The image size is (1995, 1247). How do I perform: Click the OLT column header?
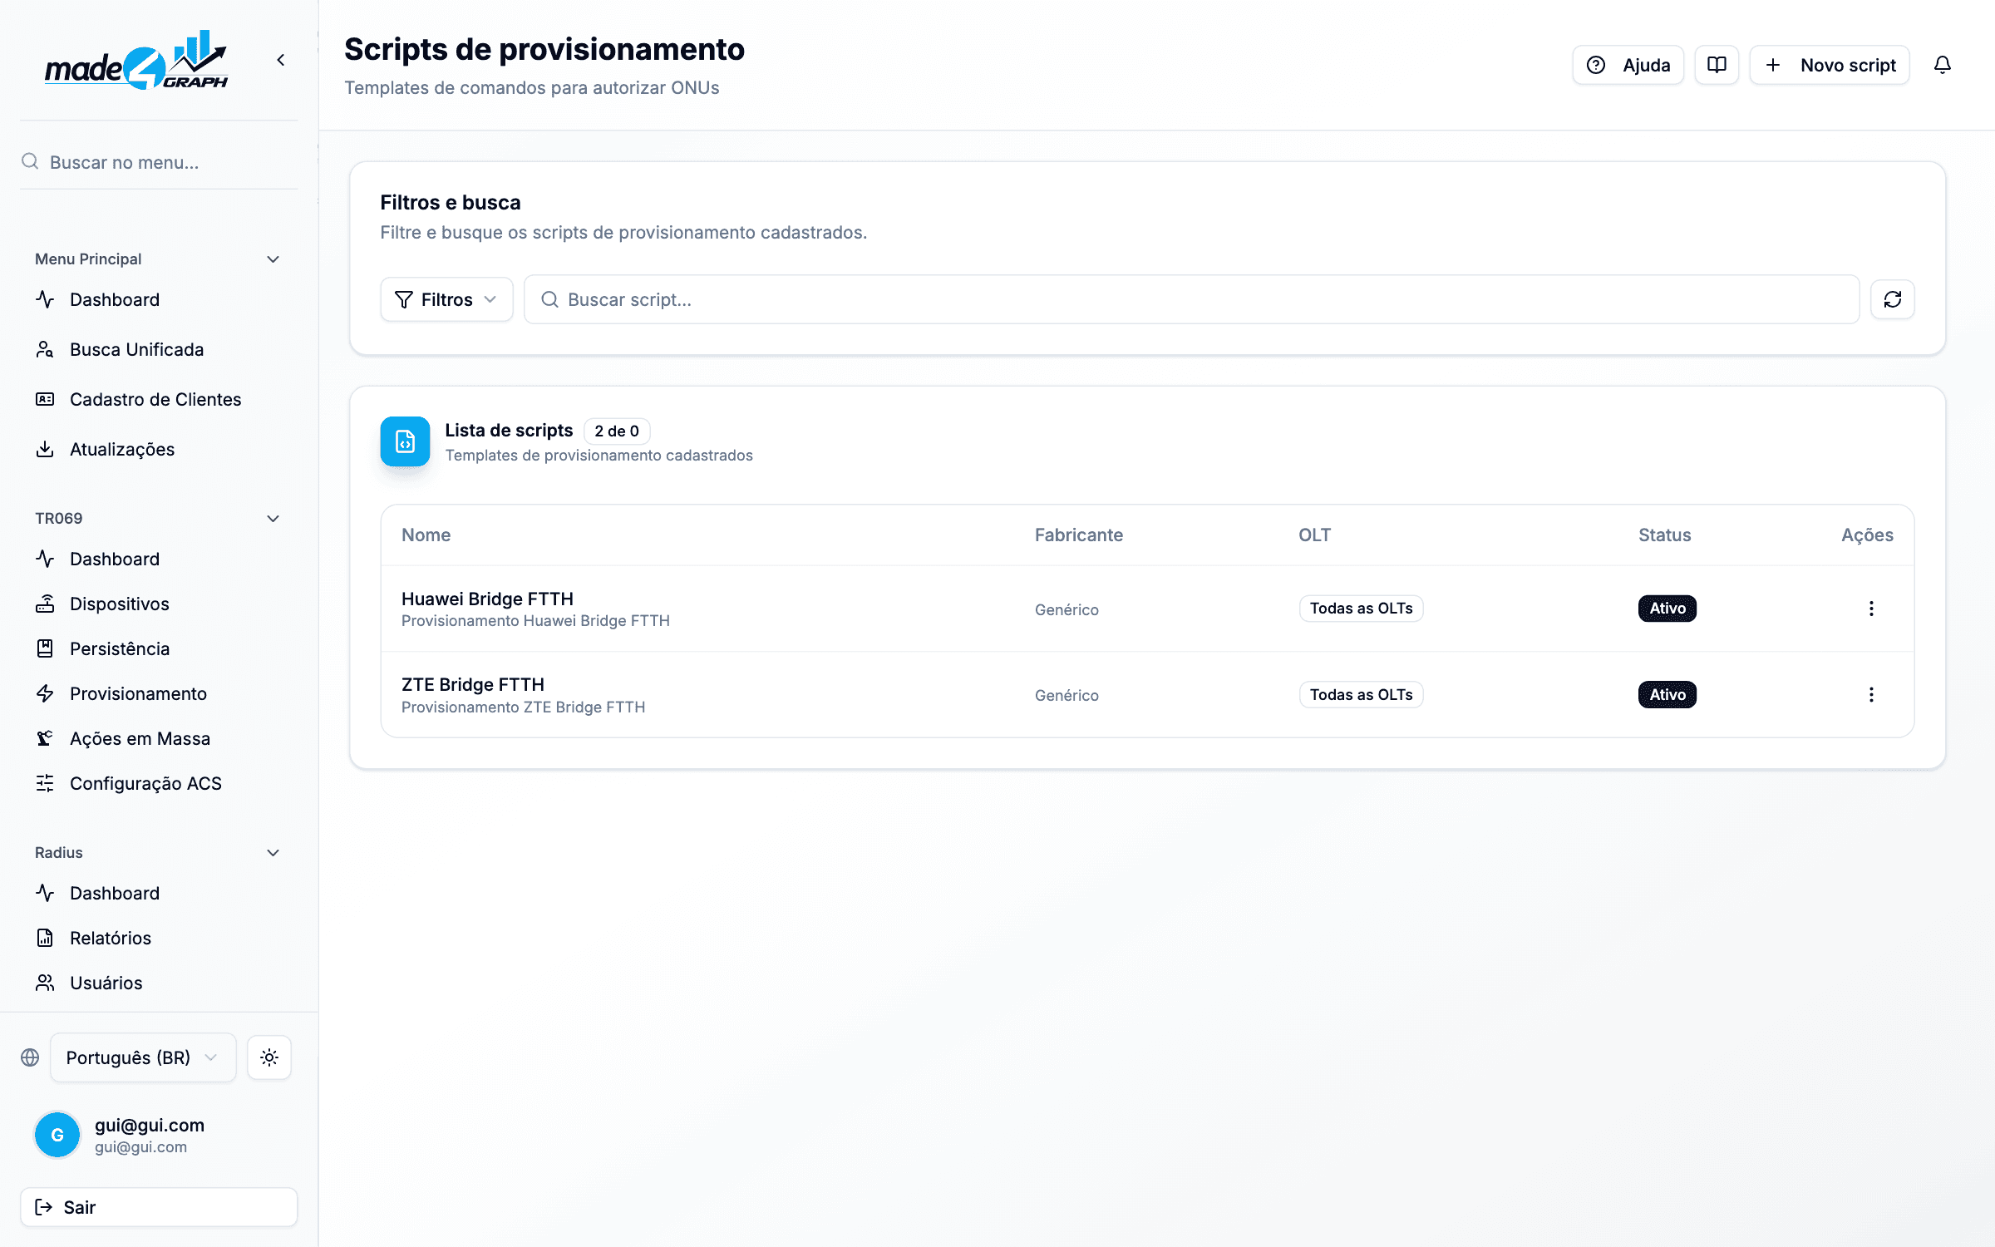[1314, 535]
